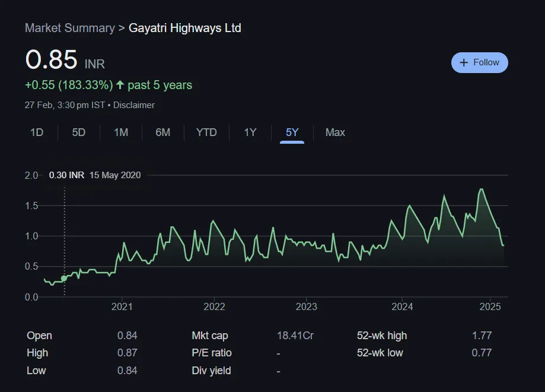Viewport: 545px width, 392px height.
Task: Click the Open label in stats
Action: tap(39, 336)
